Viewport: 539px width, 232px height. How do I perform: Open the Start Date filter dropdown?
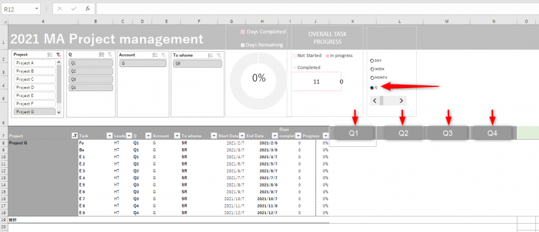click(x=242, y=135)
